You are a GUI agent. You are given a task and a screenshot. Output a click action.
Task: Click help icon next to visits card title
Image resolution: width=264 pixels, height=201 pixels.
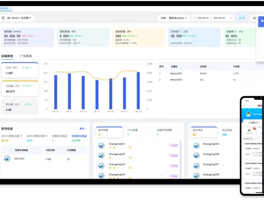[180, 31]
